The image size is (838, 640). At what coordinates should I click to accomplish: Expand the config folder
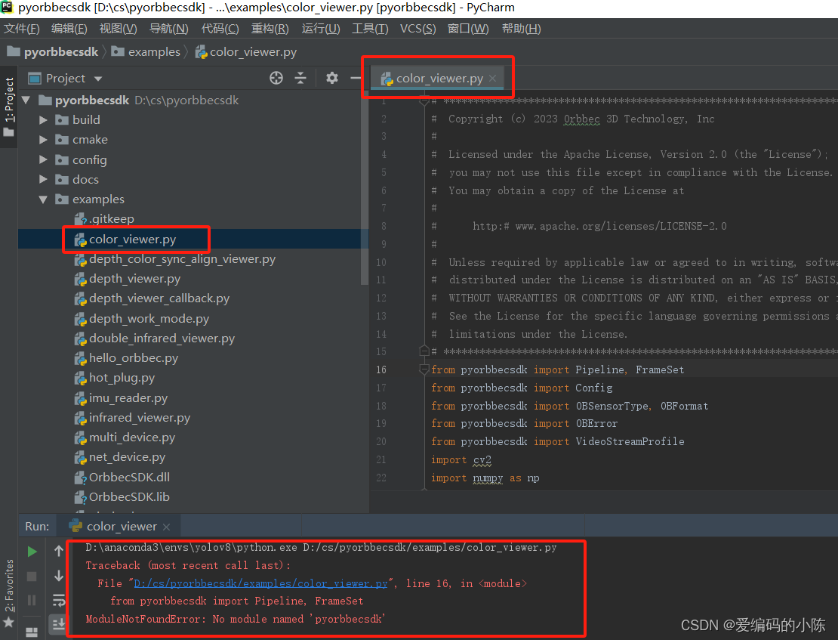tap(43, 159)
